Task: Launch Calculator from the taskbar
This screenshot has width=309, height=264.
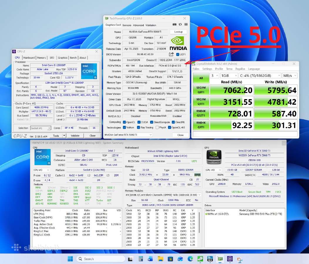Action: coord(140,259)
